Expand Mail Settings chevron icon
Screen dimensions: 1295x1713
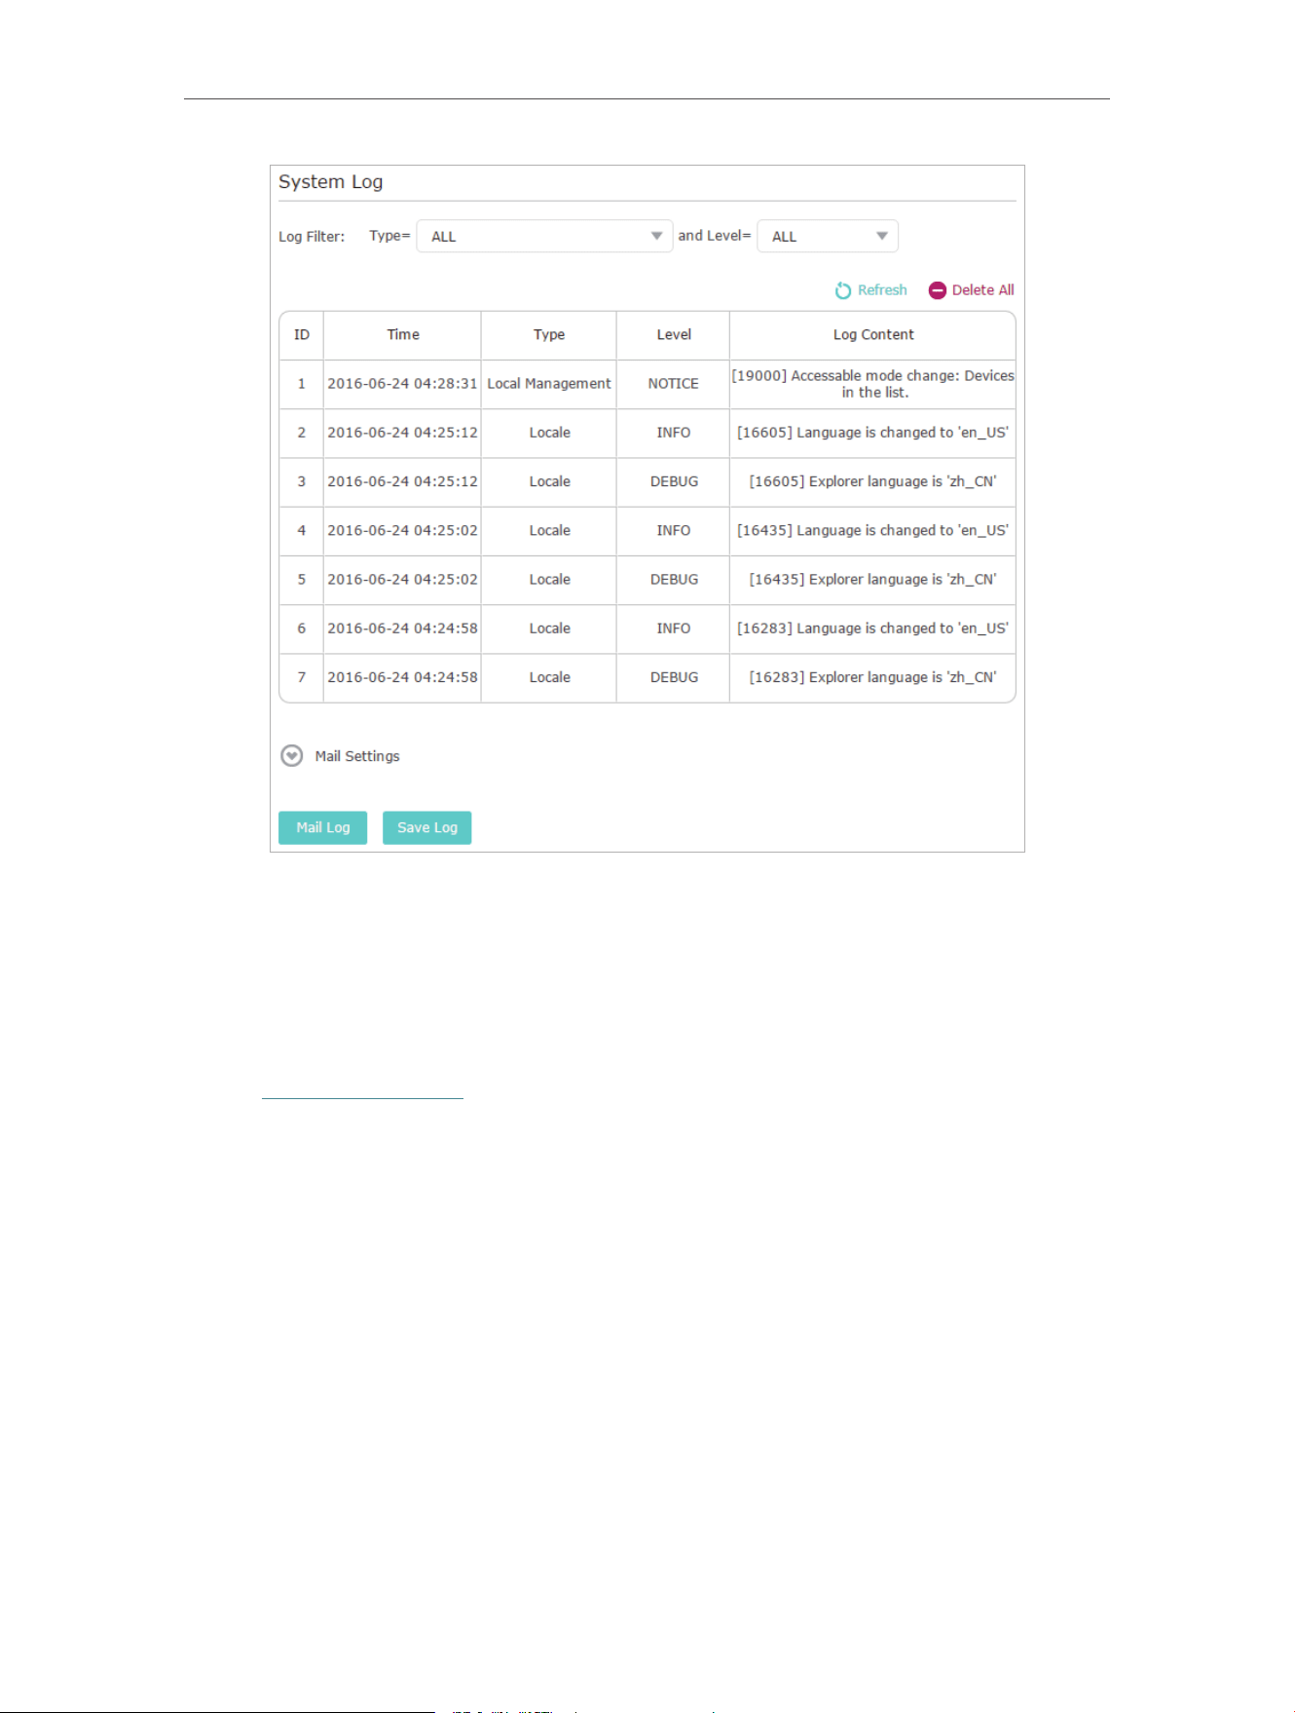[x=291, y=756]
